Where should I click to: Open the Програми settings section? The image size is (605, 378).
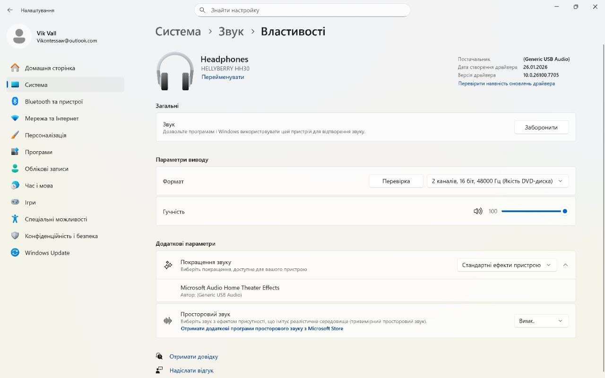tap(39, 152)
